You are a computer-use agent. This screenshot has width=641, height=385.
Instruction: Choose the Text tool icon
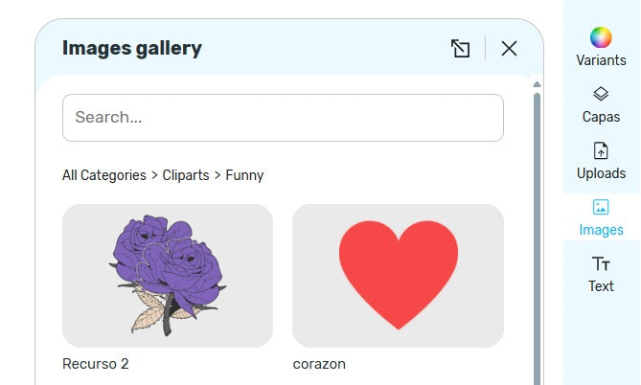(x=601, y=263)
